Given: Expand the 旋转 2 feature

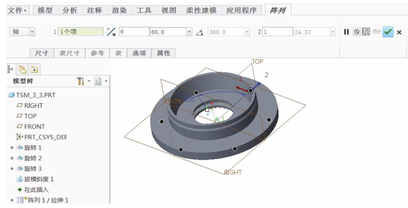Looking at the screenshot, I should pyautogui.click(x=12, y=158).
